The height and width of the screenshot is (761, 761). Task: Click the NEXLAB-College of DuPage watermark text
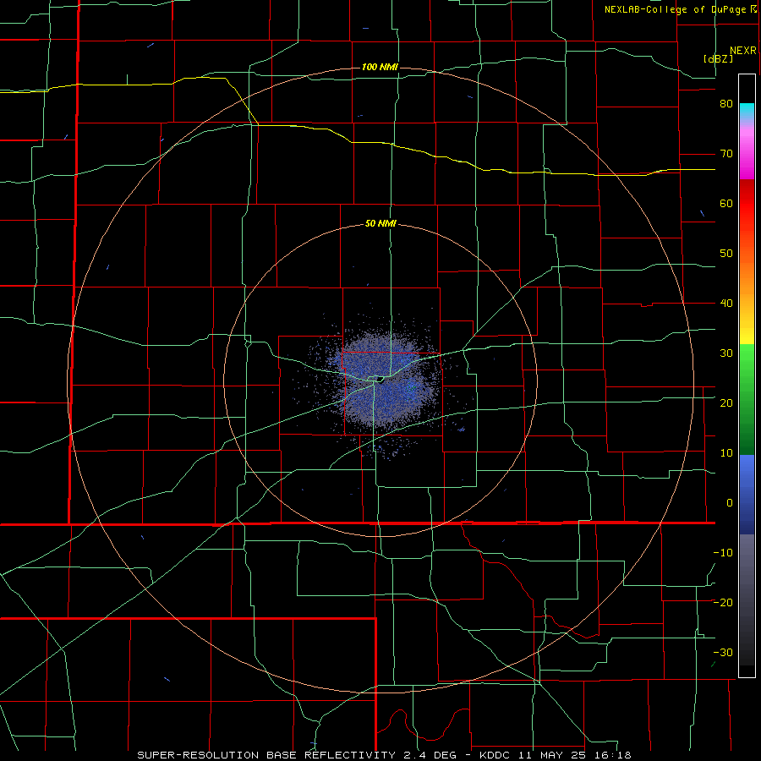tap(675, 9)
